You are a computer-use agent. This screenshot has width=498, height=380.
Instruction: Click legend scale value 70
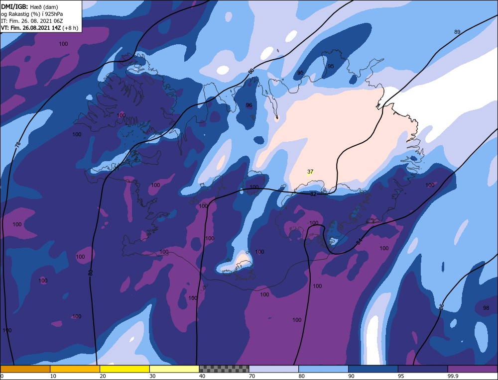[251, 376]
